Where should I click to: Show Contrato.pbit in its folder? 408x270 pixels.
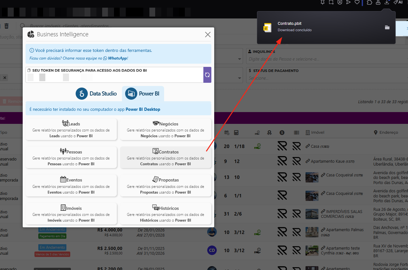pos(387,28)
